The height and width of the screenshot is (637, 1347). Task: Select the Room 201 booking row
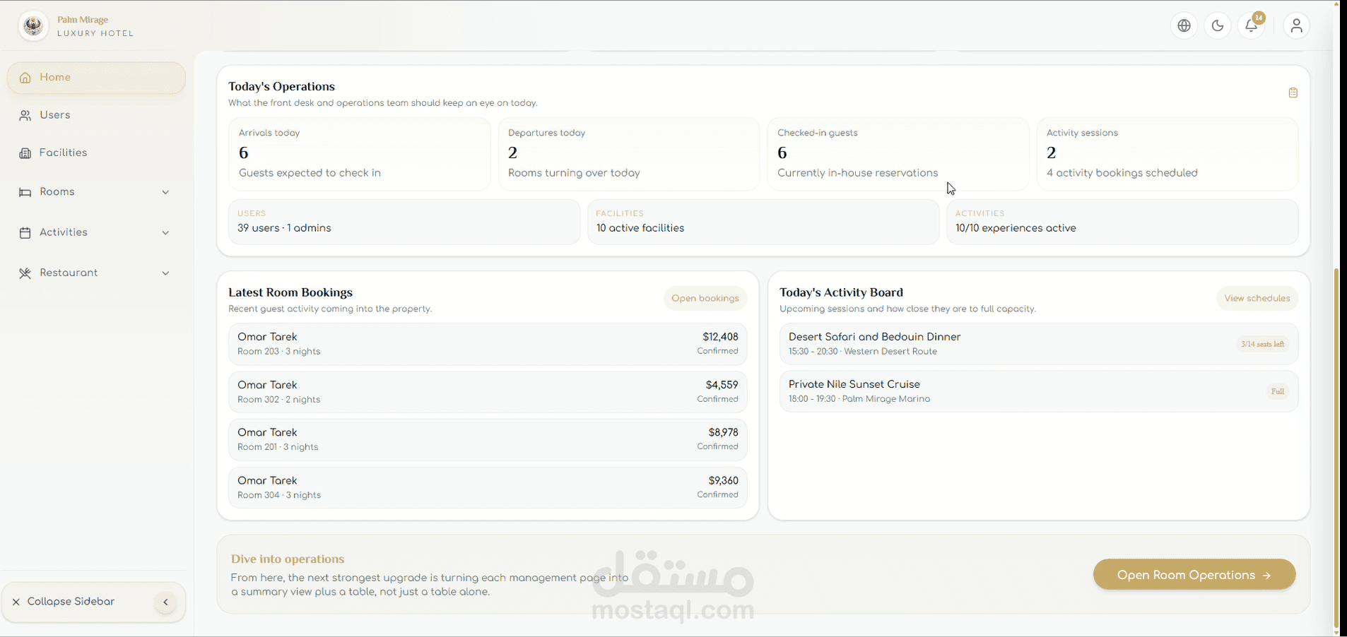click(x=488, y=439)
